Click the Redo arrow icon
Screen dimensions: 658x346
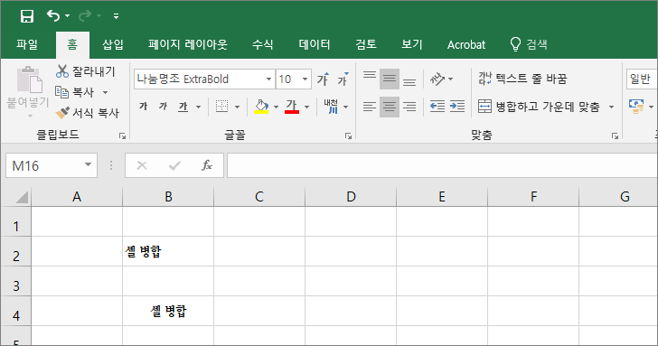85,15
